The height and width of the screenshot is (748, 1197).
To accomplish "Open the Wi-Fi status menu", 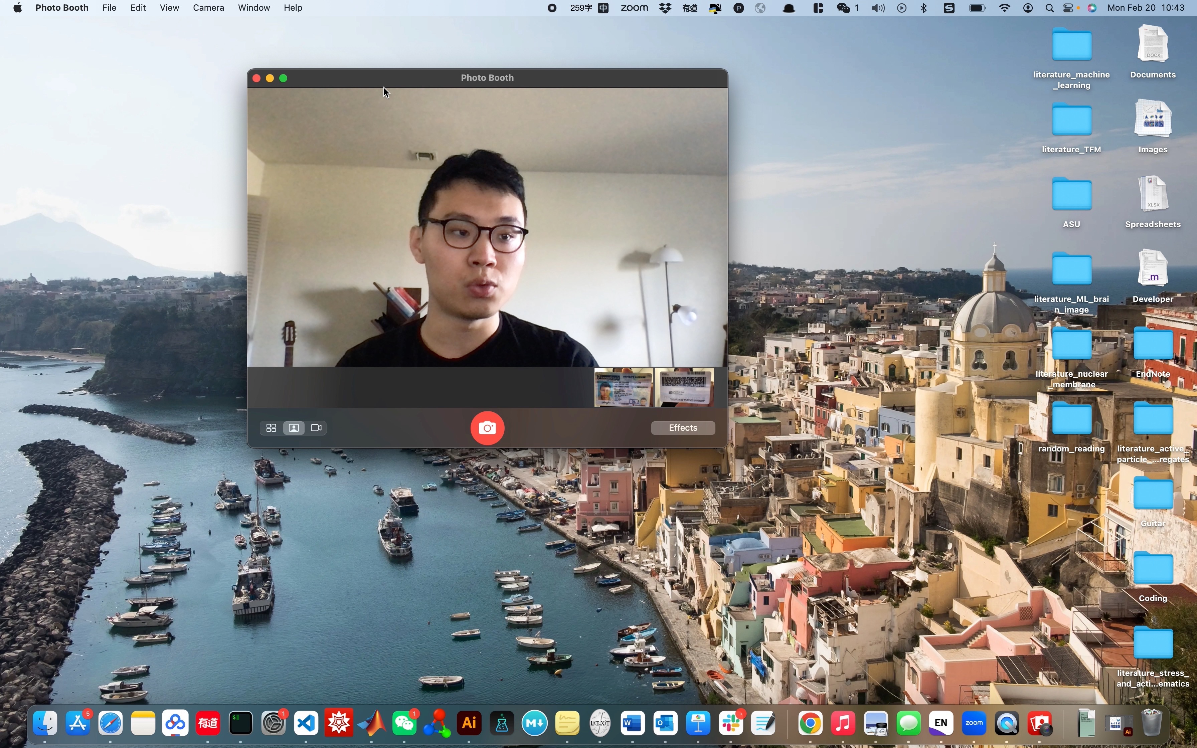I will [1005, 8].
